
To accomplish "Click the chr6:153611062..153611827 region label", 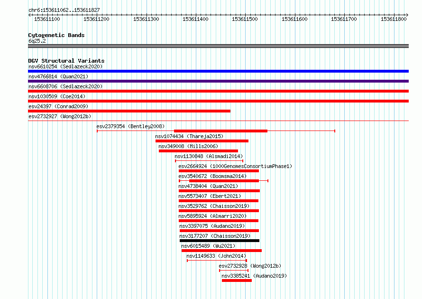I will pyautogui.click(x=64, y=10).
